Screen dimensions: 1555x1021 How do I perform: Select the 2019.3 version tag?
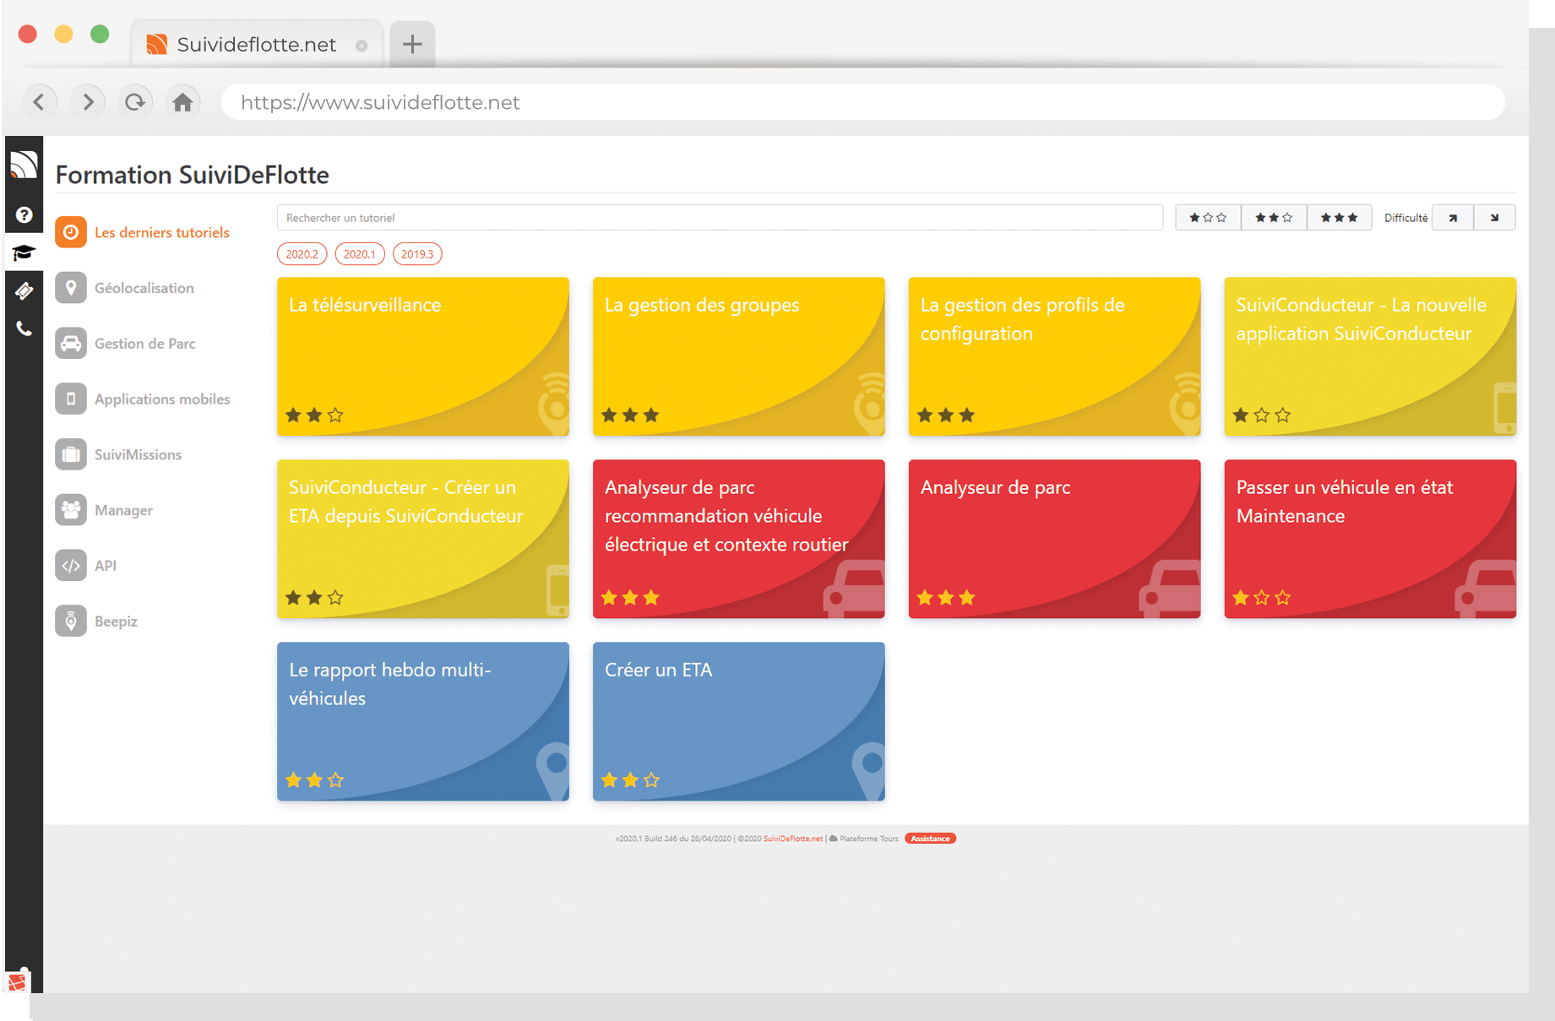pyautogui.click(x=417, y=254)
